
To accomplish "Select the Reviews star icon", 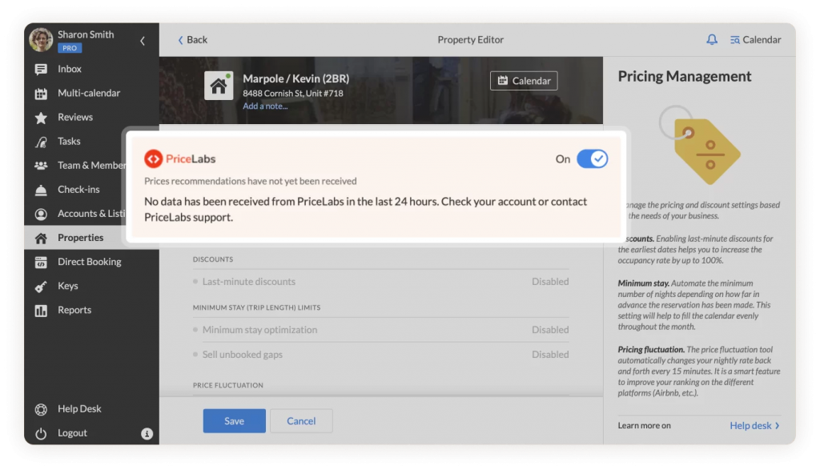I will tap(41, 118).
